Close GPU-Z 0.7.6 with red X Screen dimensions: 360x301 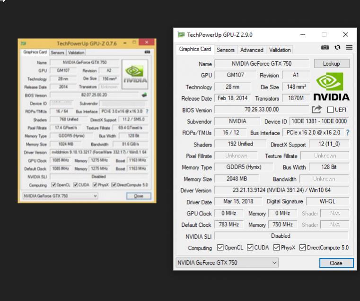point(147,42)
